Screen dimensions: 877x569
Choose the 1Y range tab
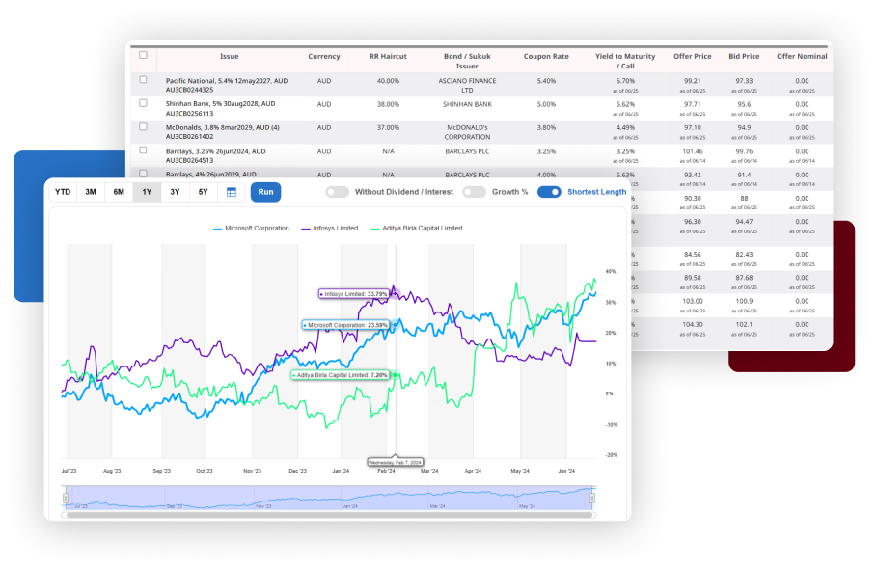(x=147, y=192)
